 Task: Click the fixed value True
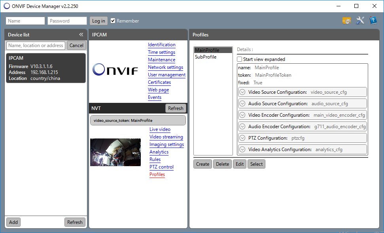(x=258, y=83)
